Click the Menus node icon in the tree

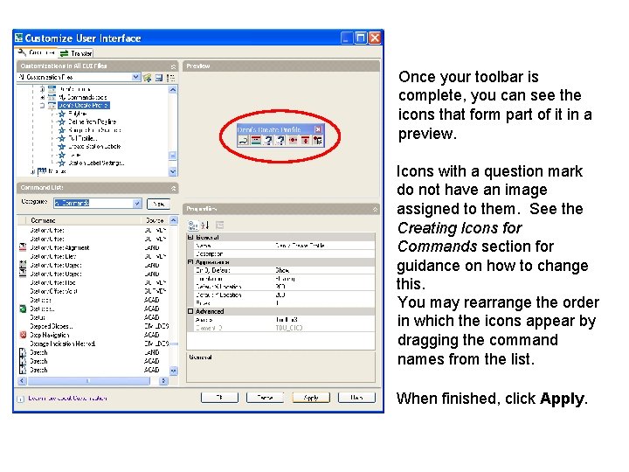(x=42, y=171)
